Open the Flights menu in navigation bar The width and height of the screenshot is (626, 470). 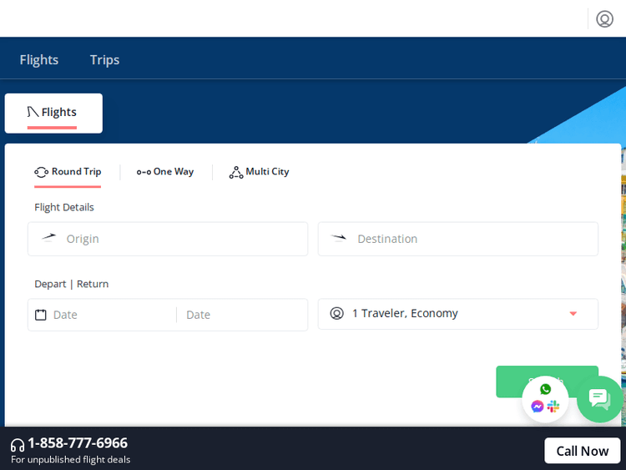pyautogui.click(x=39, y=59)
